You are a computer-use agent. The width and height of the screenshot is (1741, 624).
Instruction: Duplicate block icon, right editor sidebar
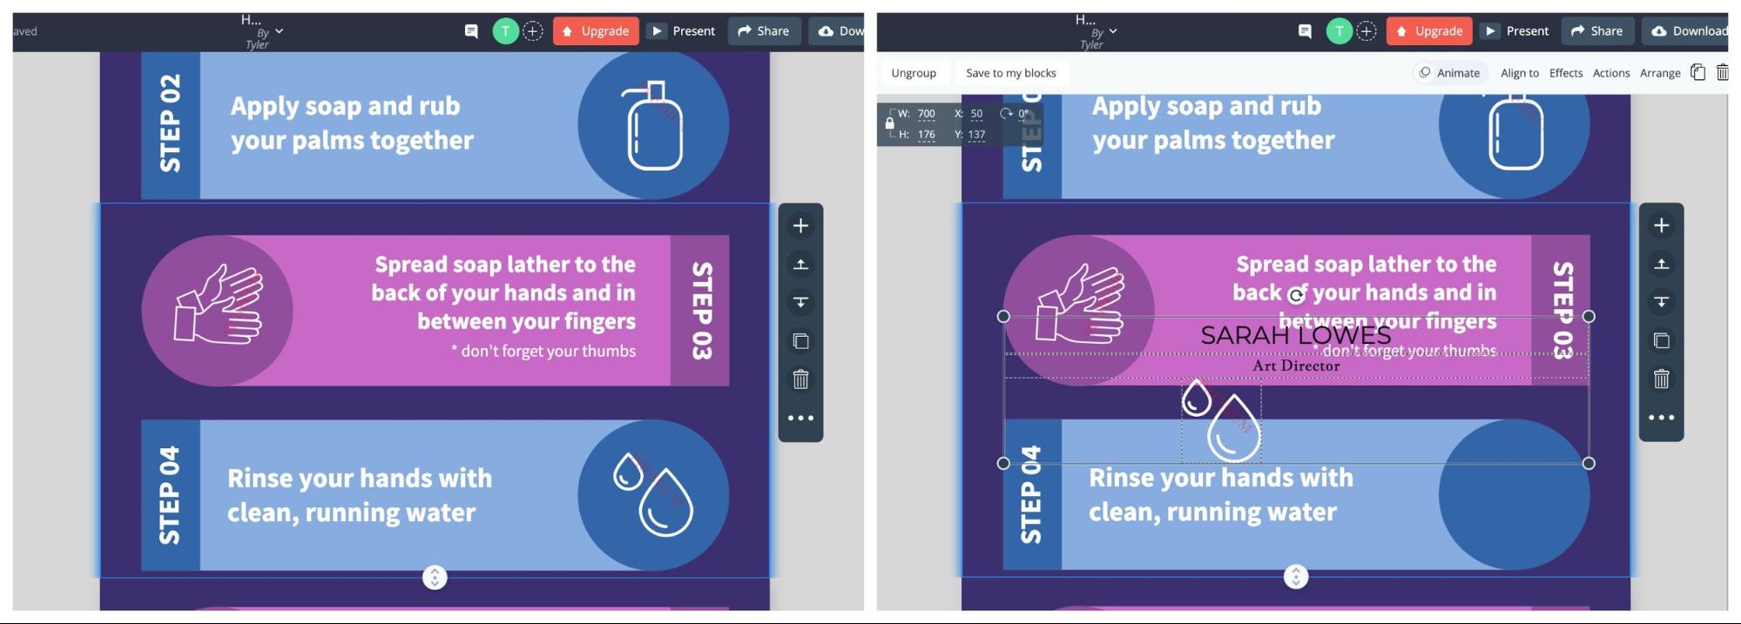pos(1661,340)
